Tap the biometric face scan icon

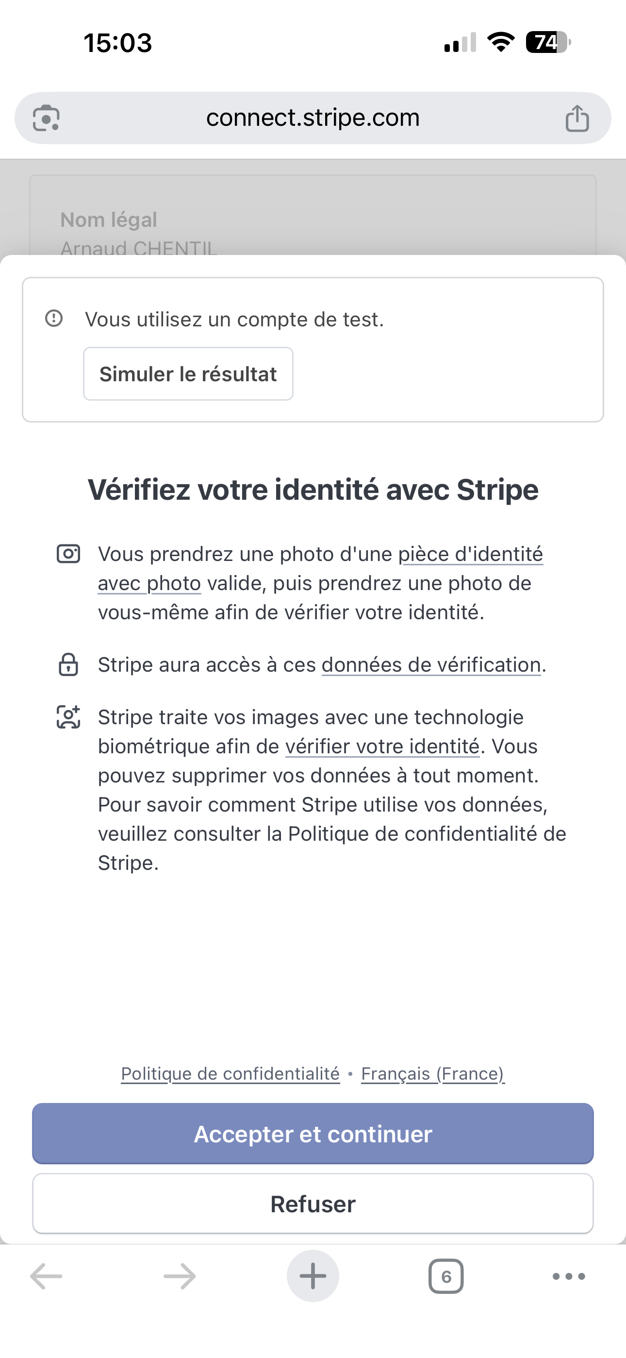coord(68,717)
